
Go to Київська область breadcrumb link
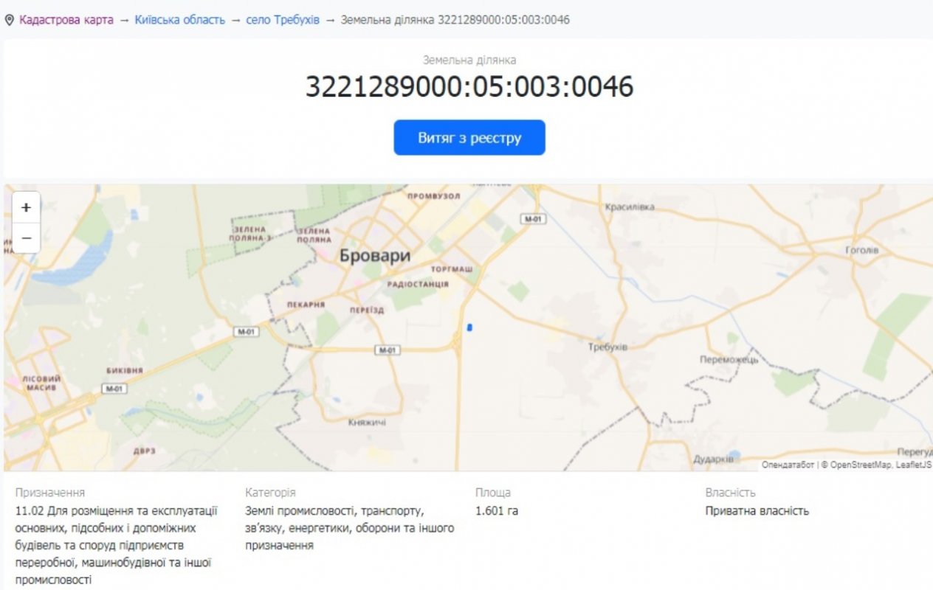(x=179, y=20)
